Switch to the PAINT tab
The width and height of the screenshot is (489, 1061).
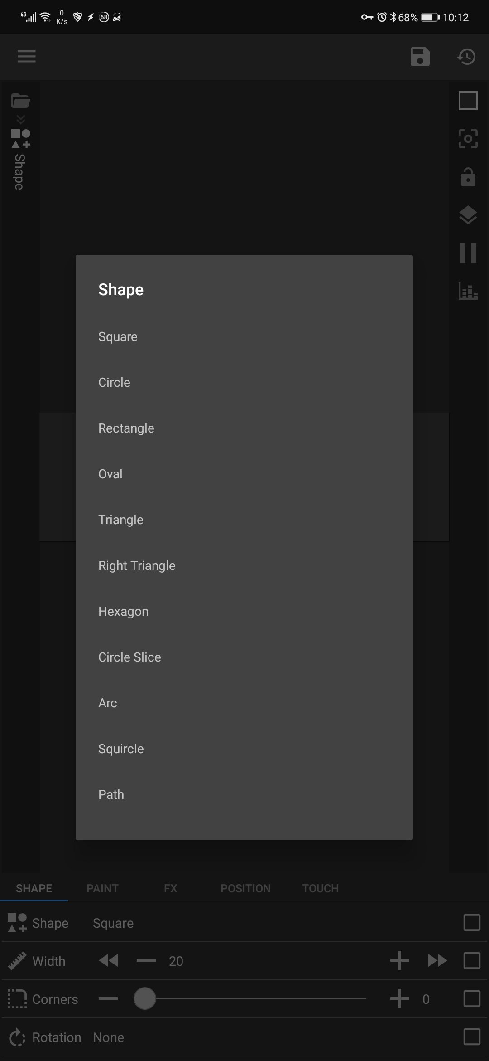pos(102,888)
